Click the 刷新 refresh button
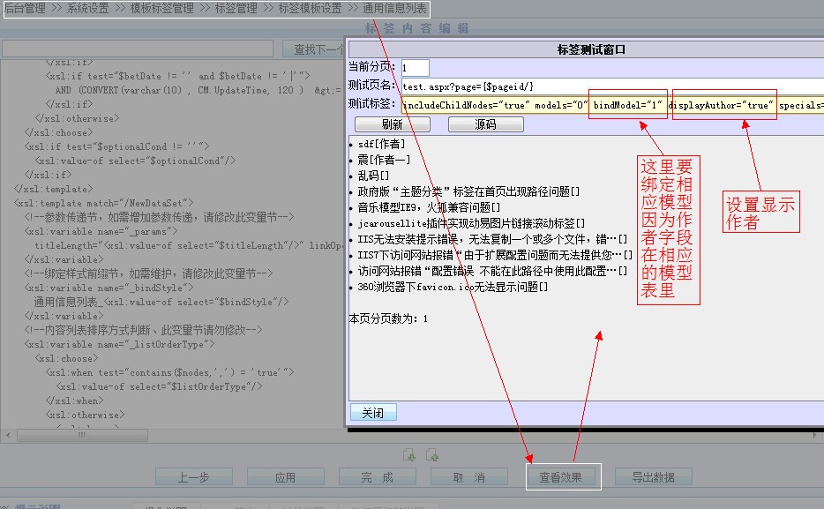This screenshot has height=509, width=824. [x=393, y=124]
